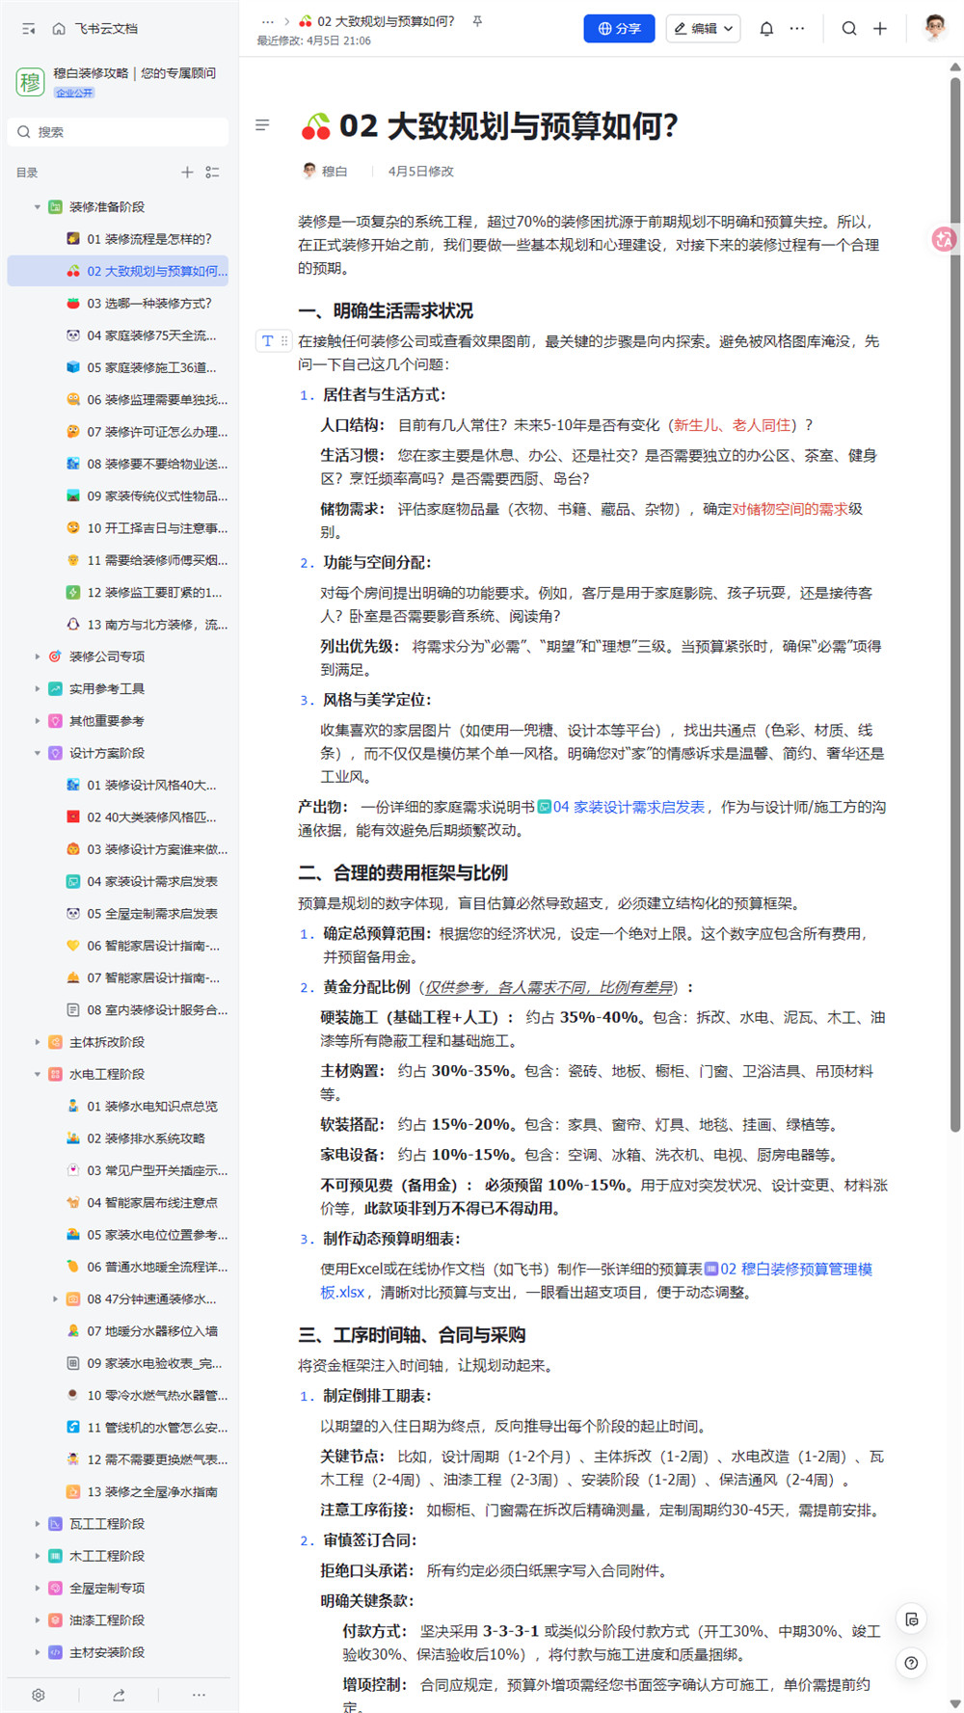964x1713 pixels.
Task: Open the ellipsis menu in sidebar footer
Action: coord(199,1695)
